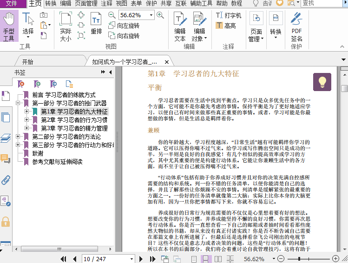Click the Reflow (重排) icon
Screen dimensions: 348x263
(x=96, y=24)
